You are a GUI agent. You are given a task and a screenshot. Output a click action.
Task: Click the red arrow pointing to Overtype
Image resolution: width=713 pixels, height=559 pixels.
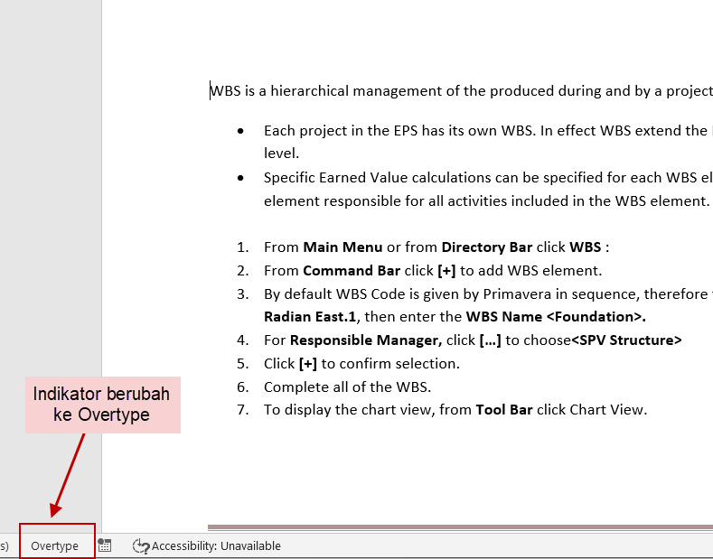[69, 476]
